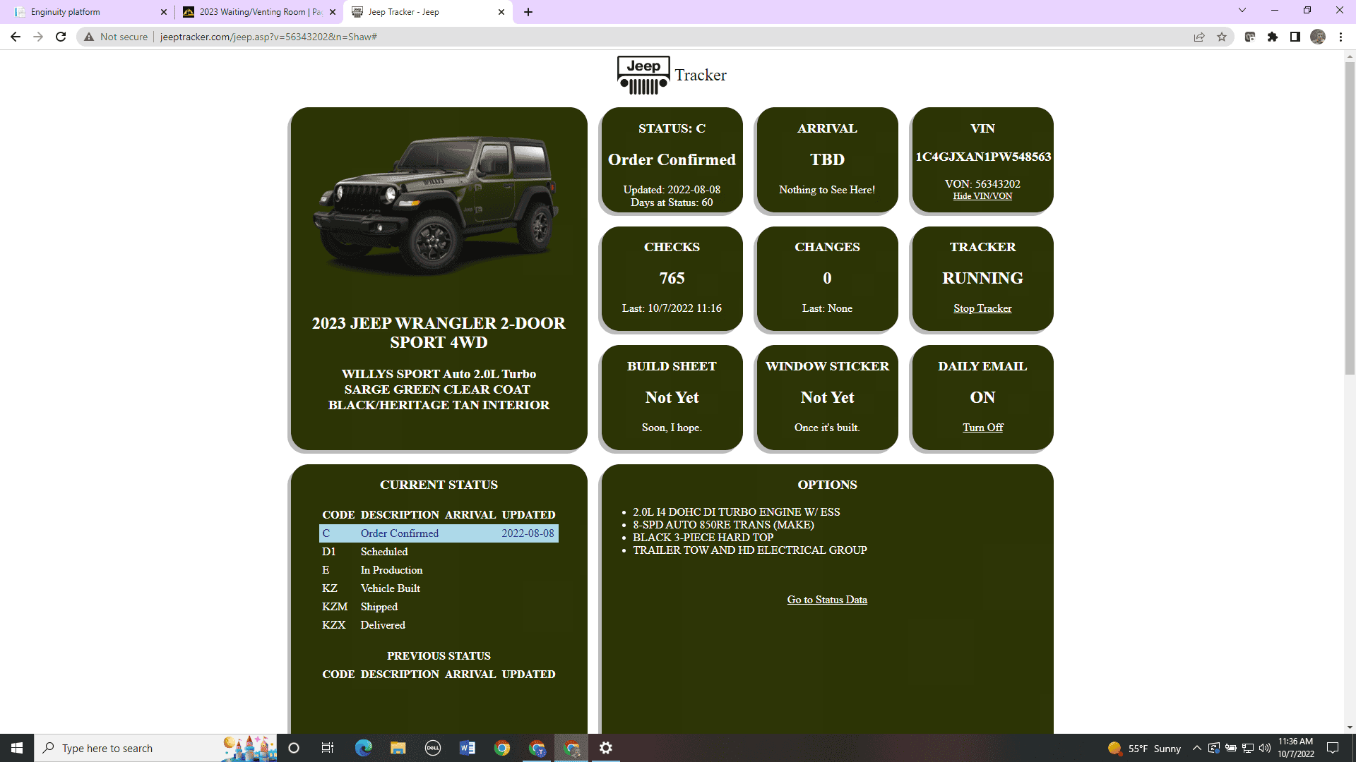1356x762 pixels.
Task: Click the 'Vehicle Built' status description
Action: point(391,588)
